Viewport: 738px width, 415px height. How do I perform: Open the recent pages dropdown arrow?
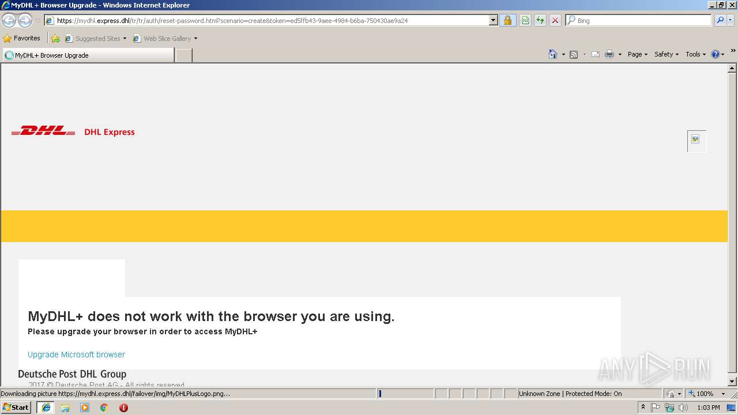pos(37,21)
